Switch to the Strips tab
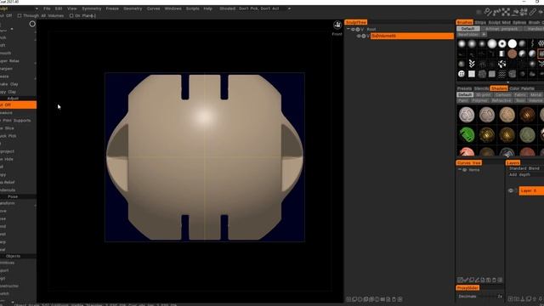544x306 pixels. point(480,23)
